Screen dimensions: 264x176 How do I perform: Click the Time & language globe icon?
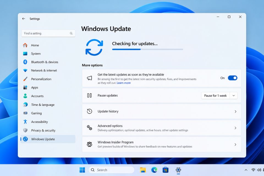25,105
